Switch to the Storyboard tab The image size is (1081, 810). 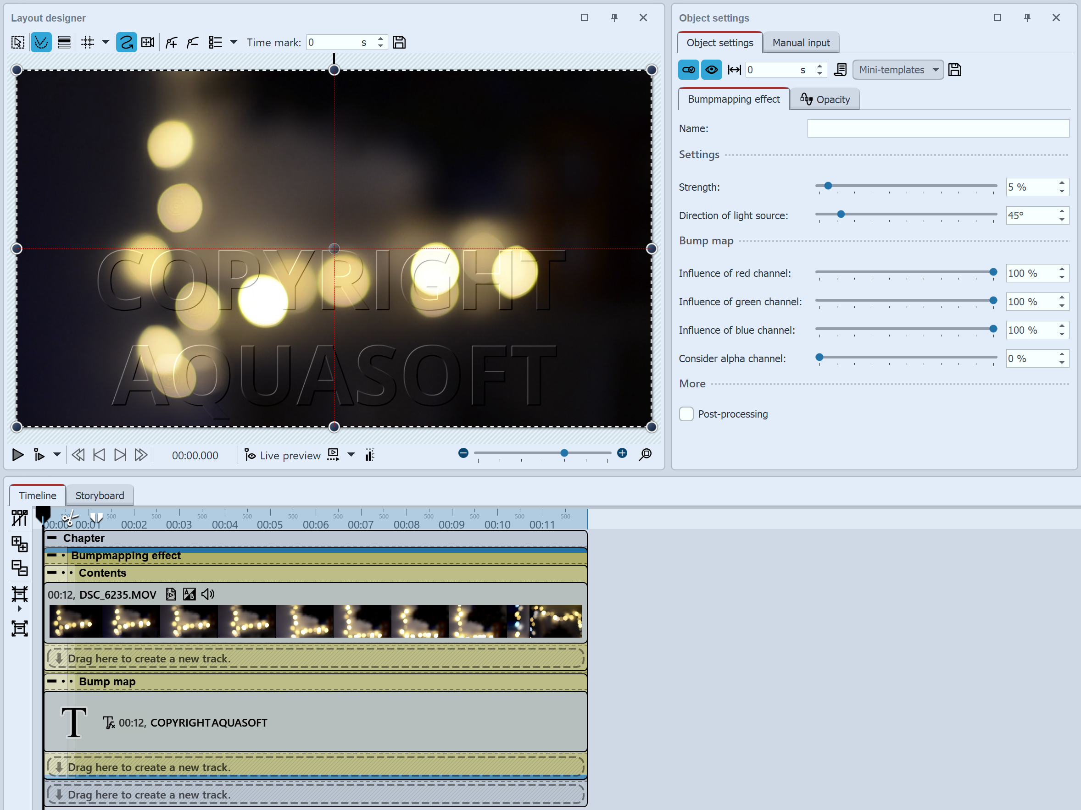tap(100, 496)
